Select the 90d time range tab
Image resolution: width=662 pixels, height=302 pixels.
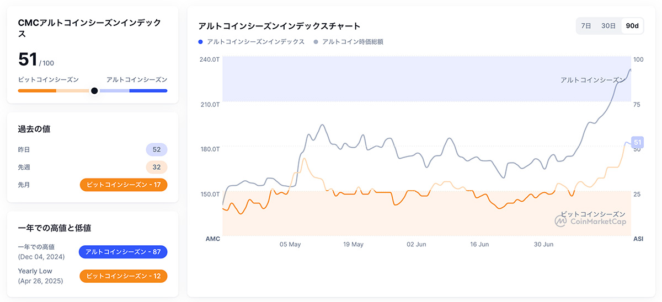click(632, 26)
